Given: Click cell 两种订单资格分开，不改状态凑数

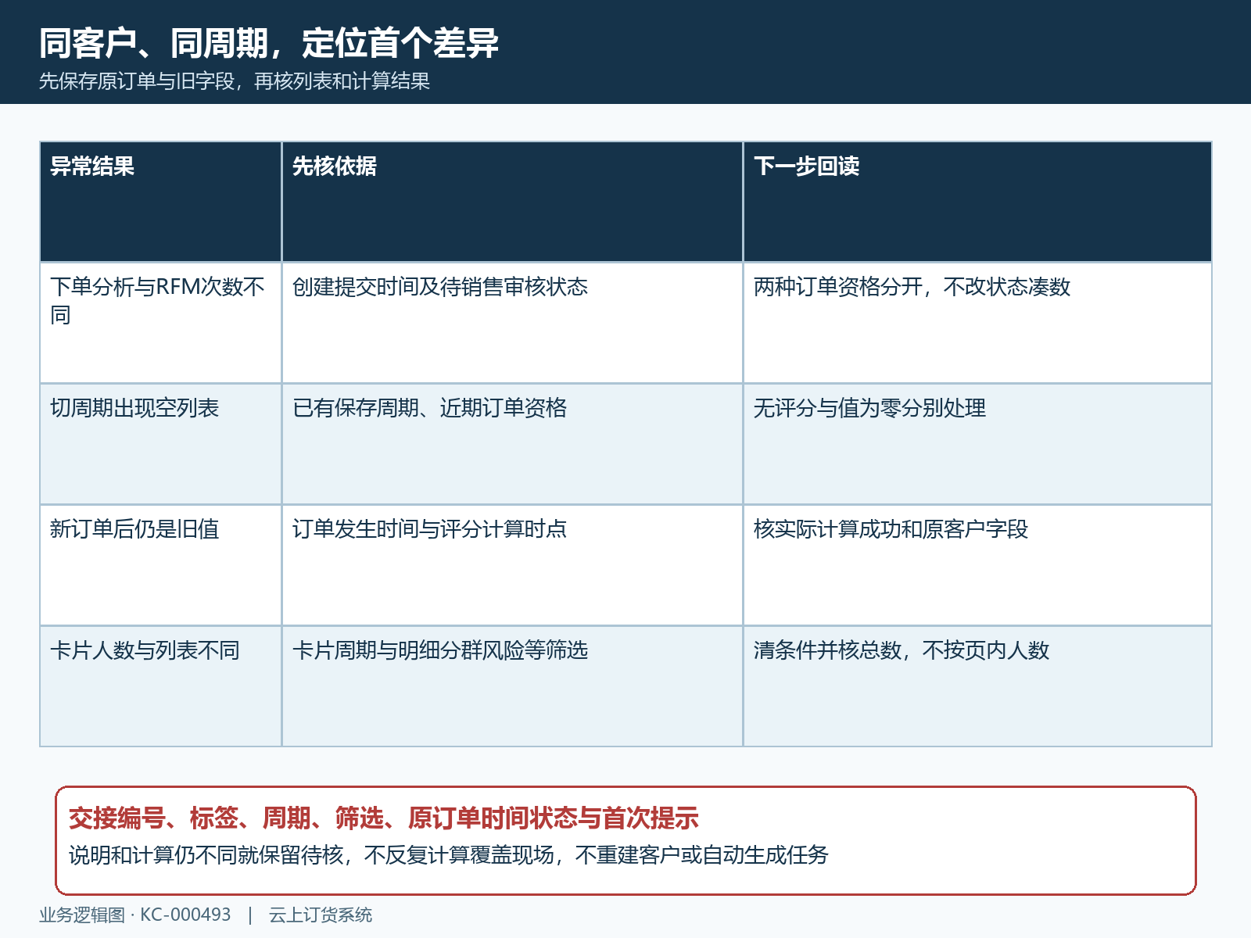Looking at the screenshot, I should pyautogui.click(x=977, y=323).
